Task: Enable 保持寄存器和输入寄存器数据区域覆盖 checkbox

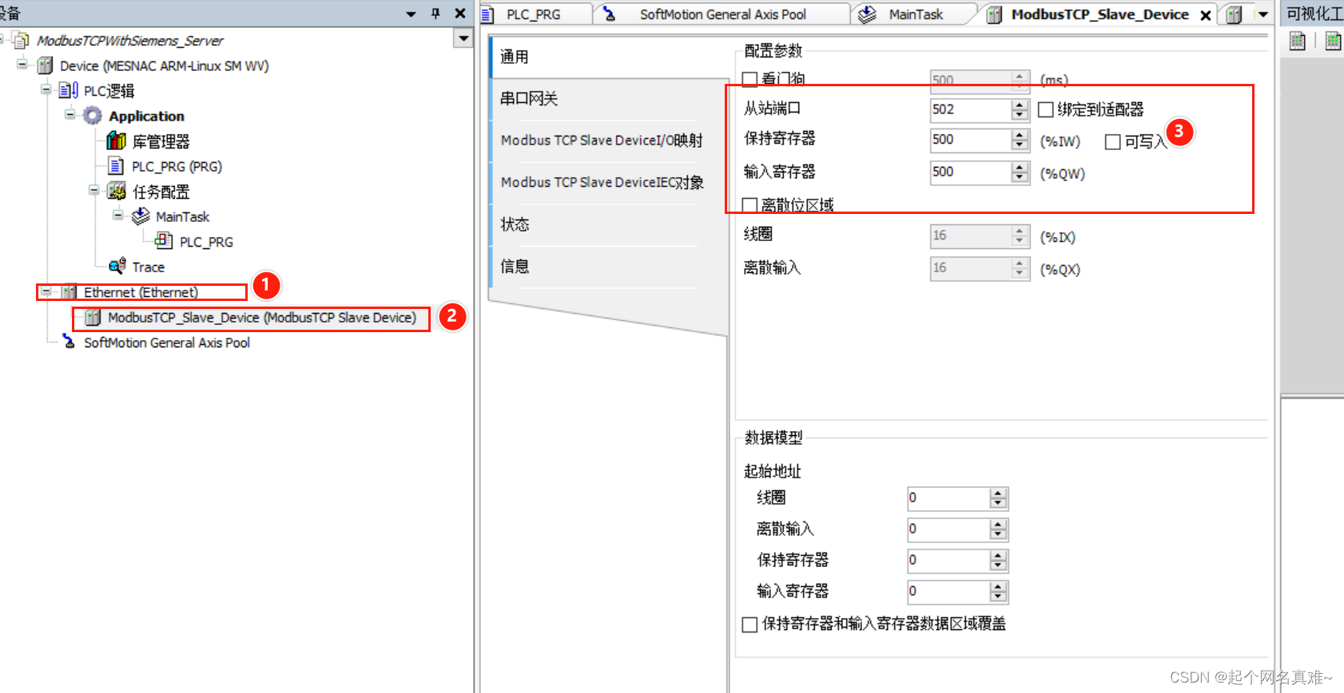Action: (750, 624)
